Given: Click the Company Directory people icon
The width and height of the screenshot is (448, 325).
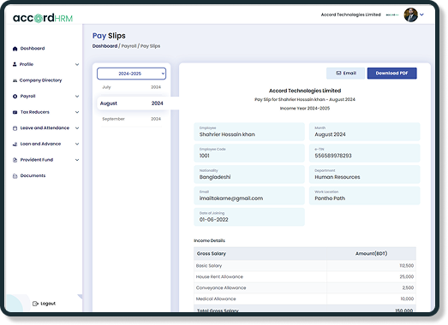Looking at the screenshot, I should tap(15, 80).
